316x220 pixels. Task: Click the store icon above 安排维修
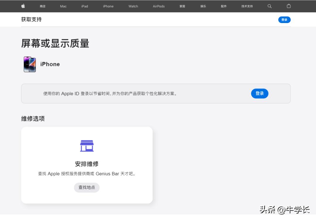tap(87, 145)
